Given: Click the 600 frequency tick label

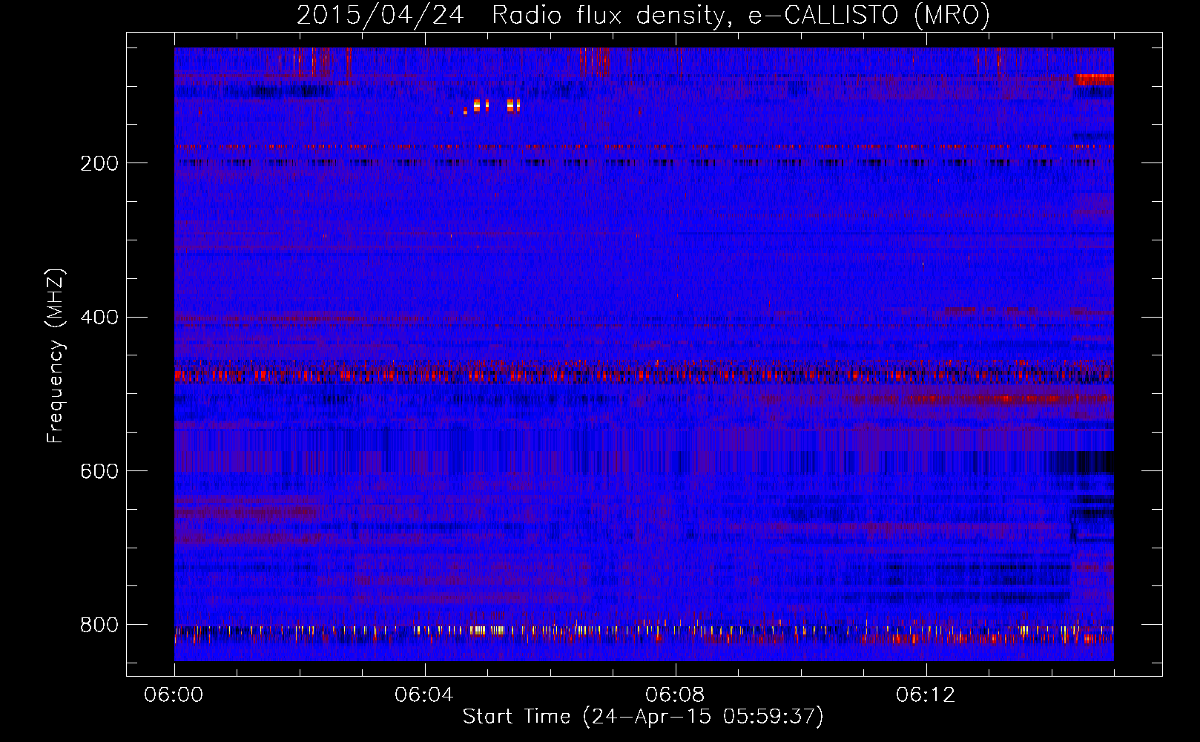Looking at the screenshot, I should (99, 472).
